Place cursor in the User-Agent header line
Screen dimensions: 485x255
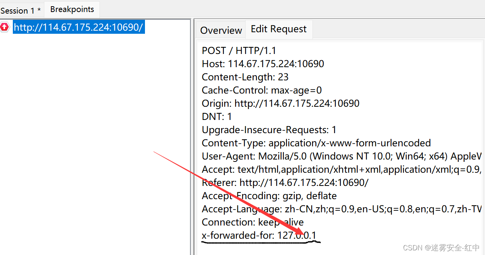[x=341, y=156]
